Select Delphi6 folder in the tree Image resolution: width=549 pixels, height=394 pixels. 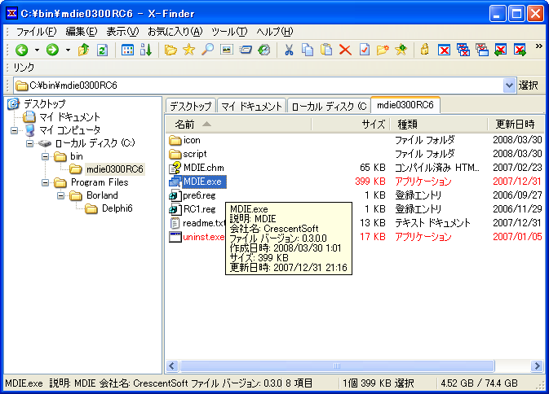click(117, 208)
